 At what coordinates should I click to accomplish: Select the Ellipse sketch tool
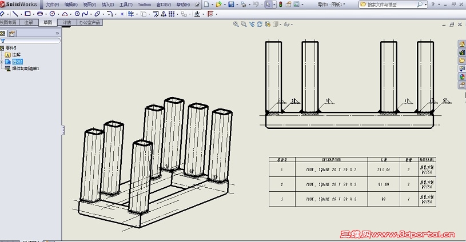point(97,14)
